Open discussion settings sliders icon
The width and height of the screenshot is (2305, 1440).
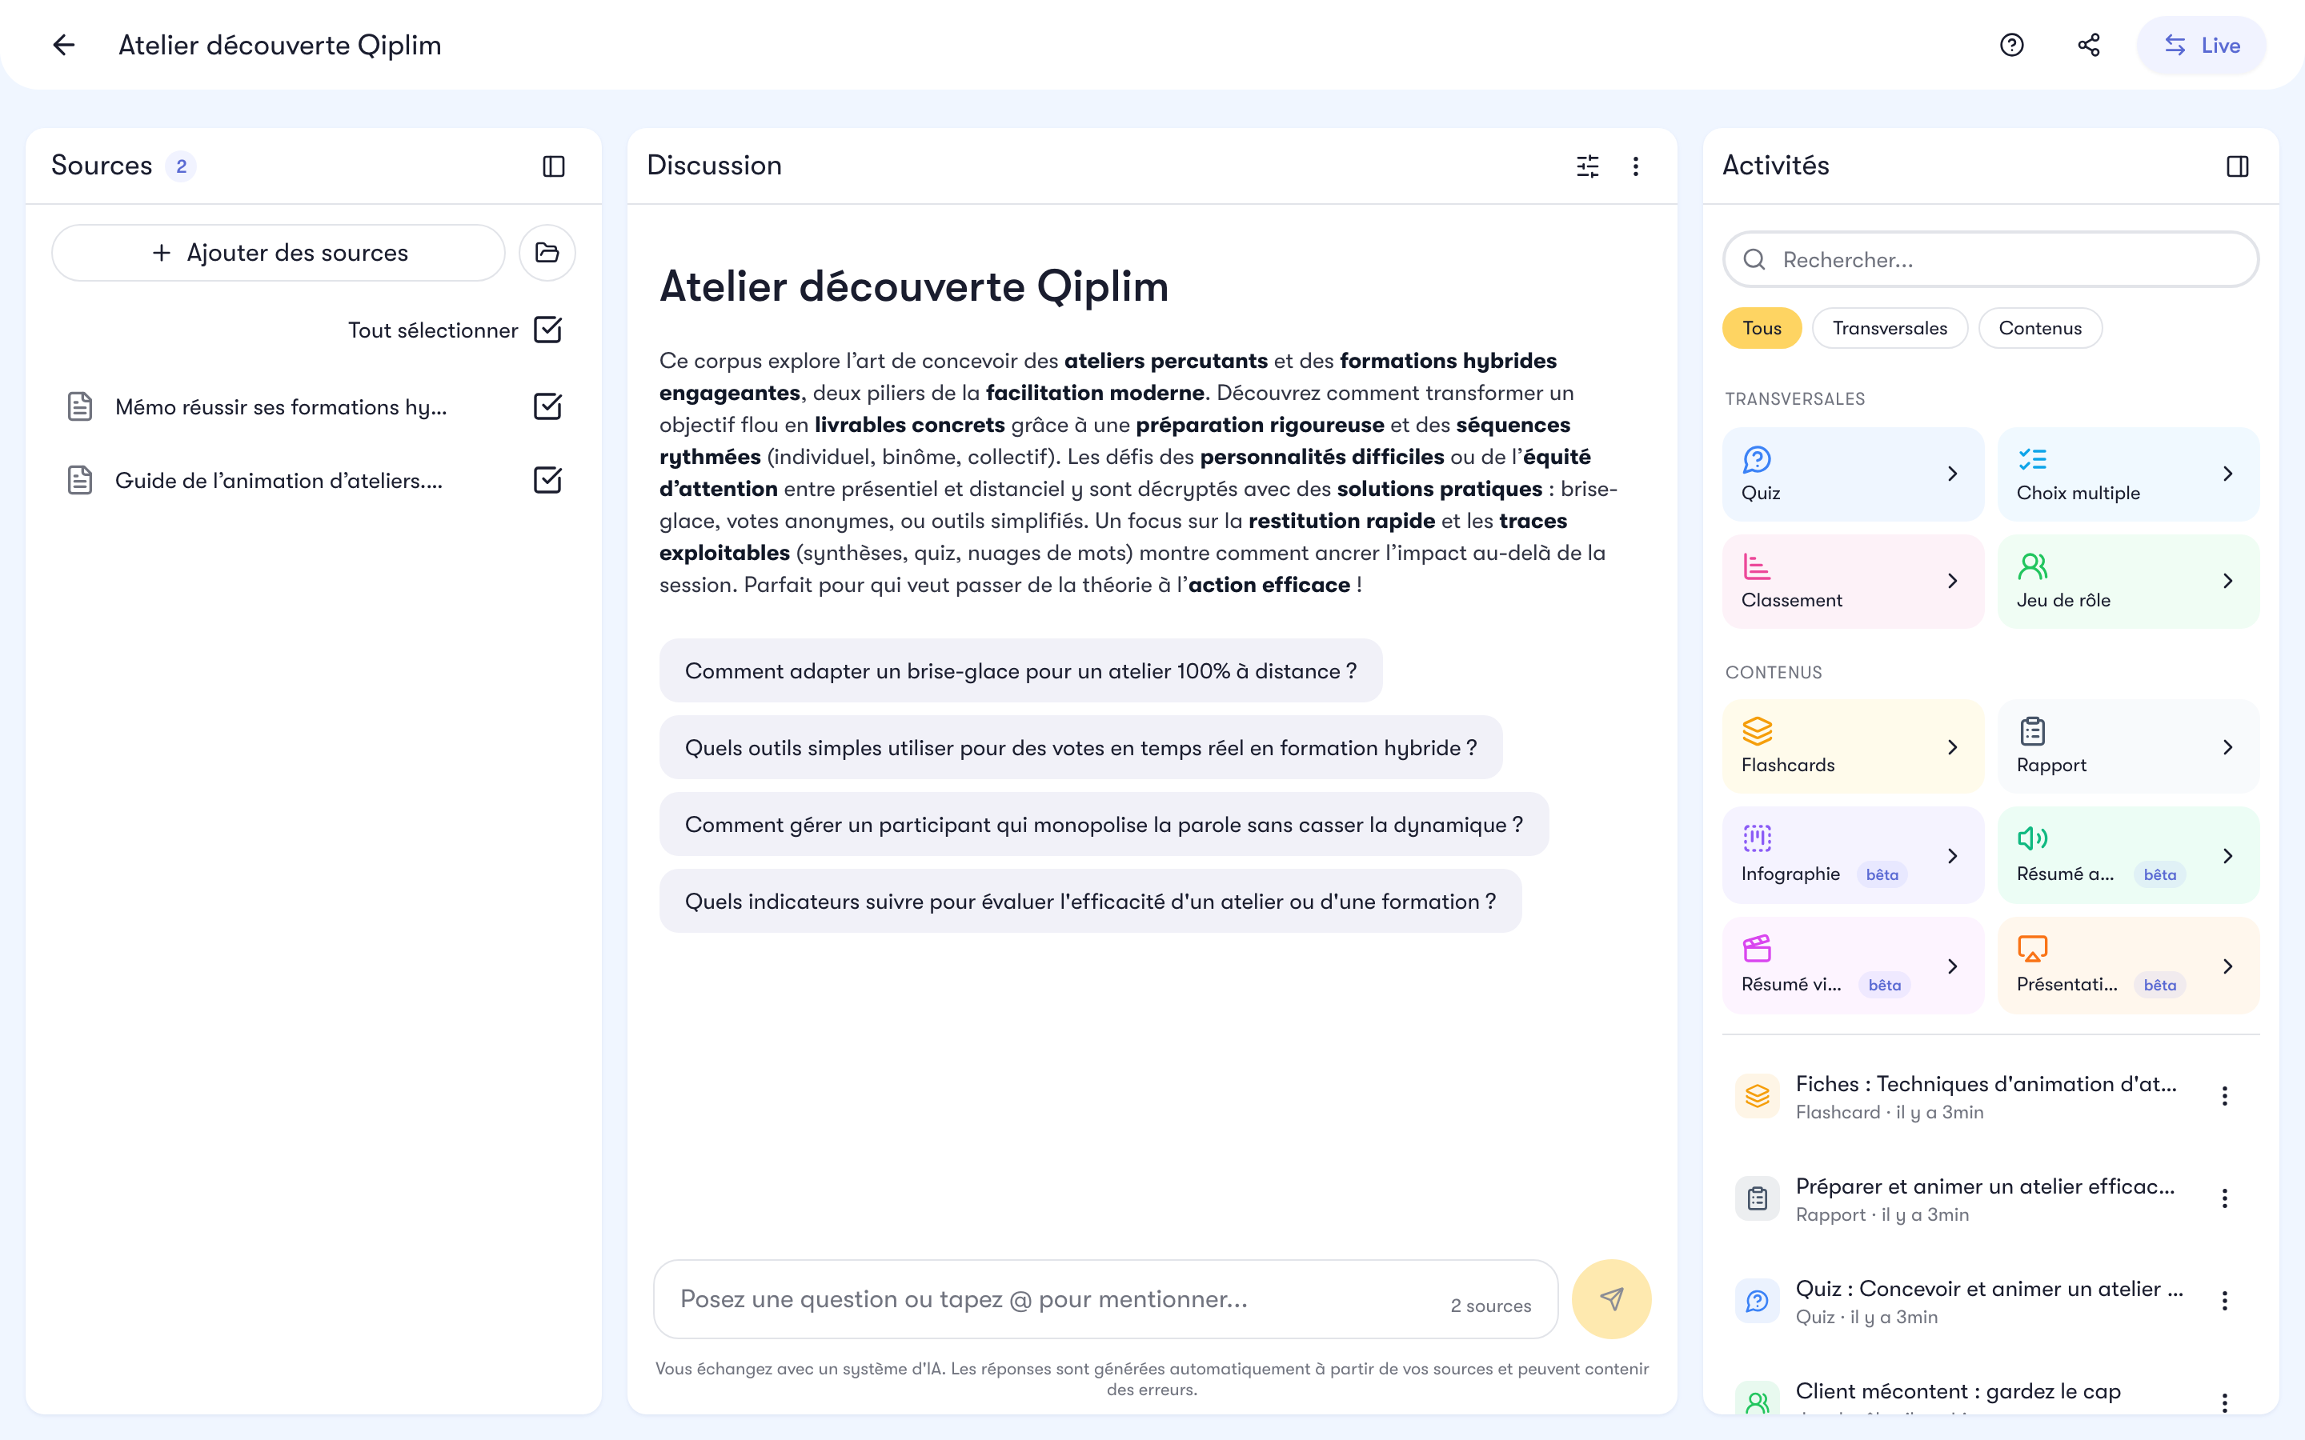click(1587, 166)
